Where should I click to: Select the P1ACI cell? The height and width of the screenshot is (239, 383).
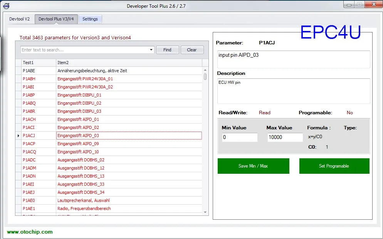tap(39, 127)
